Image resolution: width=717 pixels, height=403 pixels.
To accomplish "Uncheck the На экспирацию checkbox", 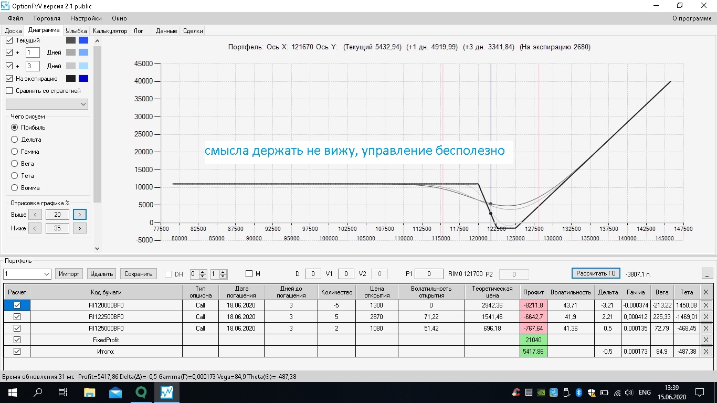I will pyautogui.click(x=9, y=79).
